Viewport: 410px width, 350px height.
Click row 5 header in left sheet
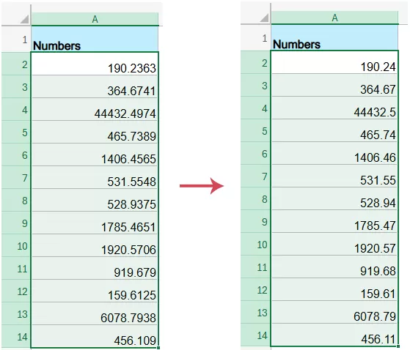[x=16, y=132]
